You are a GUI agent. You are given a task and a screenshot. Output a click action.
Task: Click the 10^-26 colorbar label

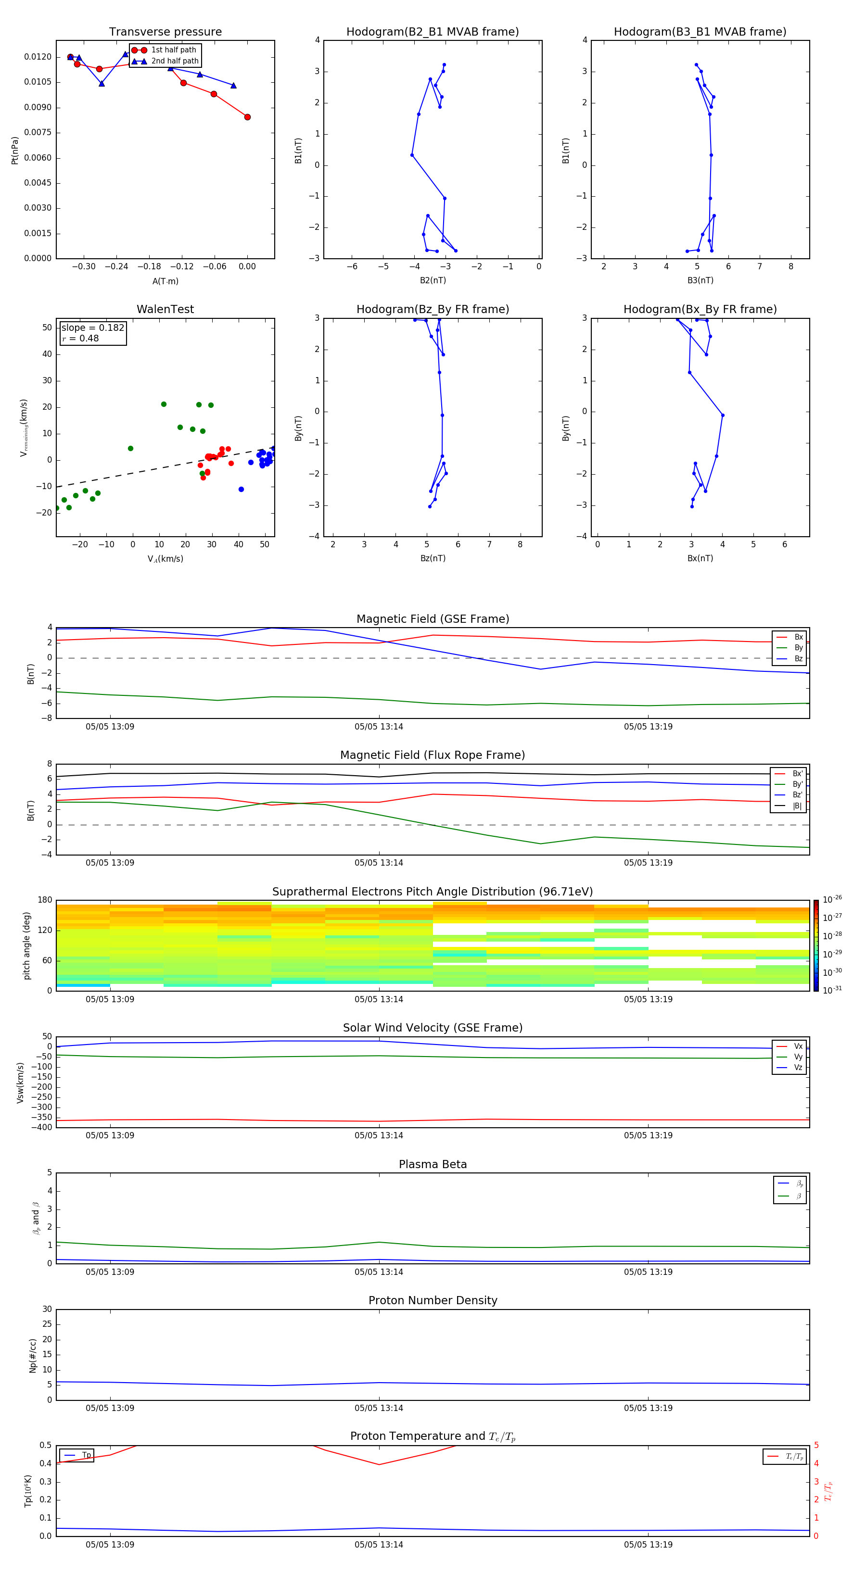(x=832, y=899)
